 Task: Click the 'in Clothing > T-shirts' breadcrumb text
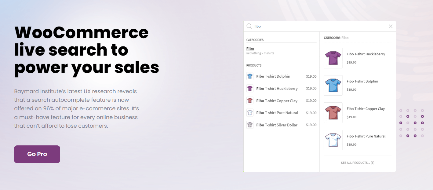260,53
